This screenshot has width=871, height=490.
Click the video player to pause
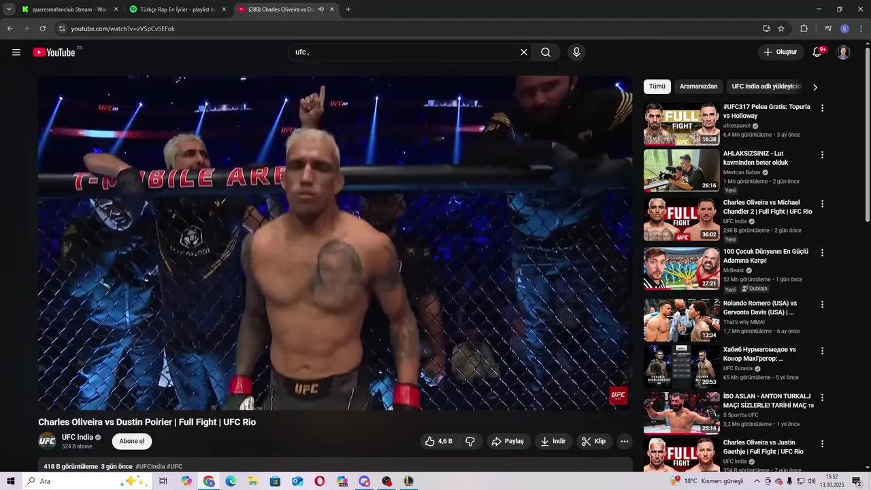[335, 243]
